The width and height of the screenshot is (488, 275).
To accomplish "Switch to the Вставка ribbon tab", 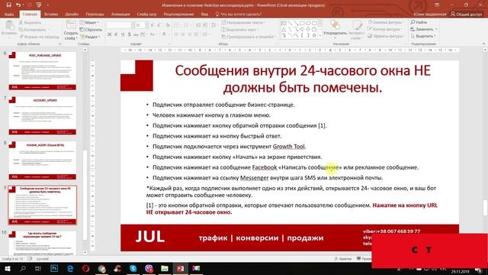I will click(51, 14).
